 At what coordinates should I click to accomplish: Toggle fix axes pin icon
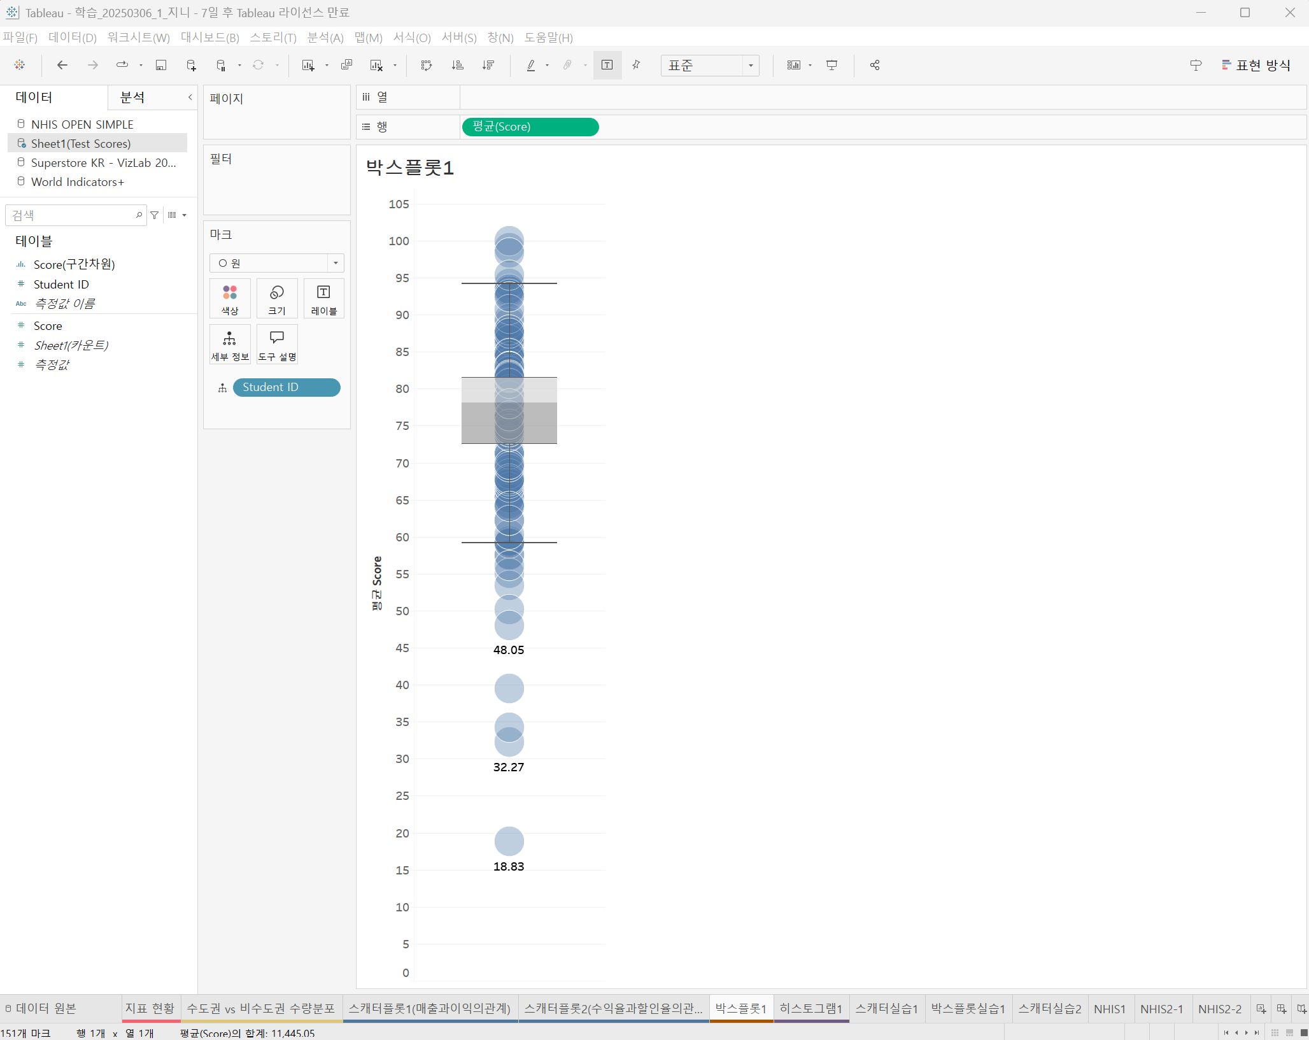point(636,65)
